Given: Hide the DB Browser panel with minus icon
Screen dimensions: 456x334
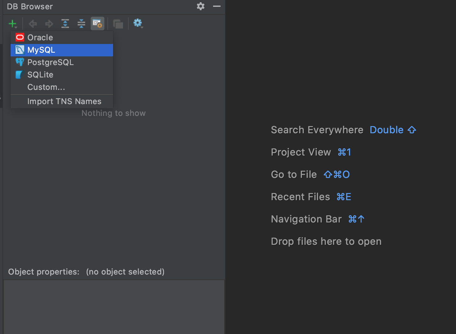Looking at the screenshot, I should coord(217,6).
